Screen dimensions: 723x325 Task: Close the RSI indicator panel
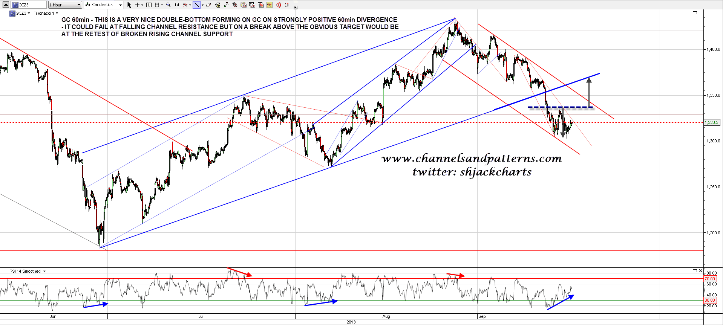pyautogui.click(x=701, y=271)
